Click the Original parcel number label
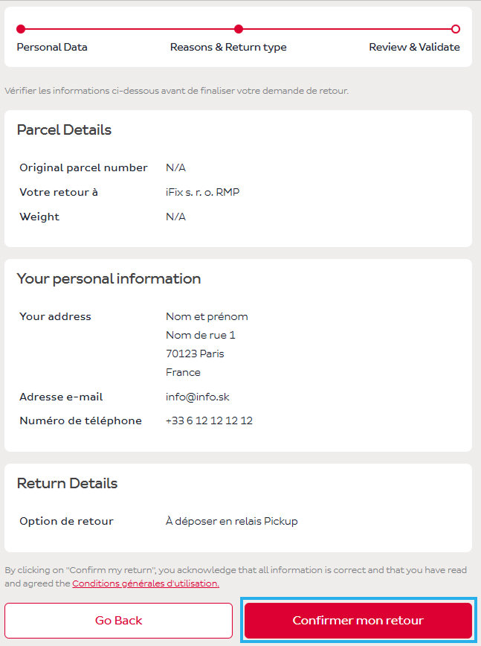Image resolution: width=481 pixels, height=646 pixels. point(83,167)
